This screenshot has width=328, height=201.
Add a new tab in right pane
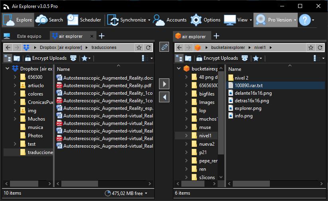point(216,36)
